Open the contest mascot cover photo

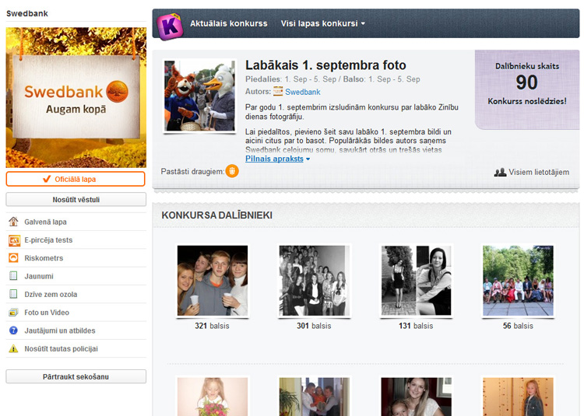pyautogui.click(x=199, y=96)
